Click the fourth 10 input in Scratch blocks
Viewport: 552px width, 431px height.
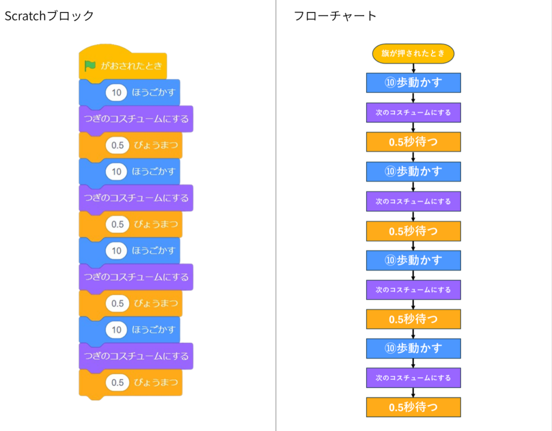tap(116, 329)
